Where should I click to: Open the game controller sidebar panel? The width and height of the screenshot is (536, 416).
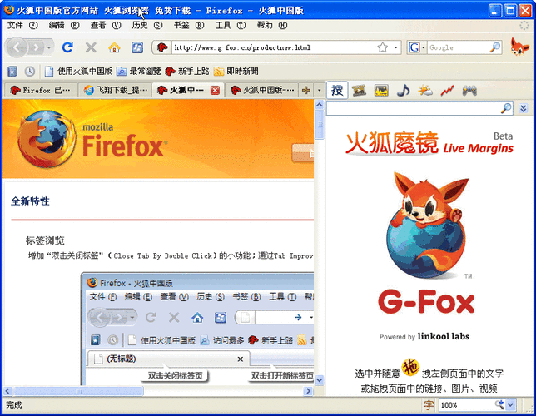pos(470,90)
